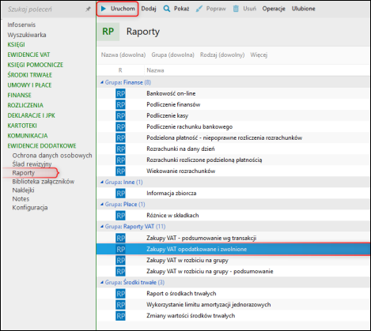The height and width of the screenshot is (331, 371).
Task: Click RP icon beside Bankowość on-line
Action: tap(120, 93)
